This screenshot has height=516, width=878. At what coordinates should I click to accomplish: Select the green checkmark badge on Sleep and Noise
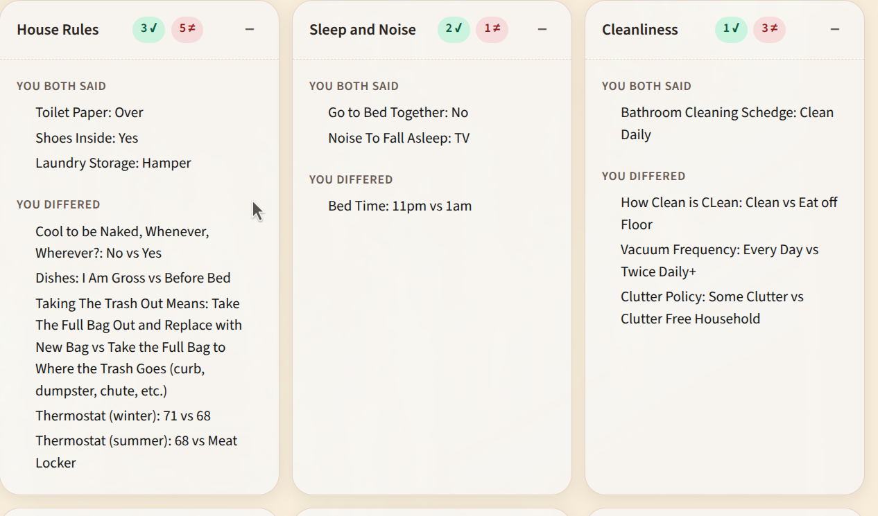pyautogui.click(x=454, y=29)
